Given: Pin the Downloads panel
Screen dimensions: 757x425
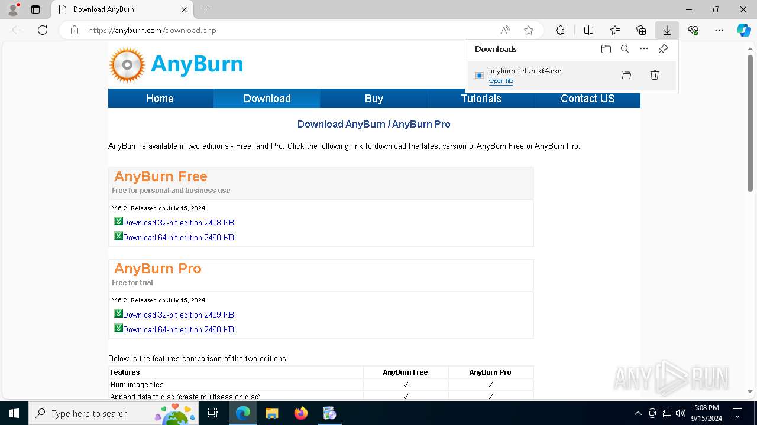Looking at the screenshot, I should point(664,49).
